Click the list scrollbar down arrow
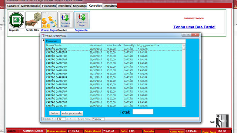The image size is (237, 133). click(x=184, y=105)
